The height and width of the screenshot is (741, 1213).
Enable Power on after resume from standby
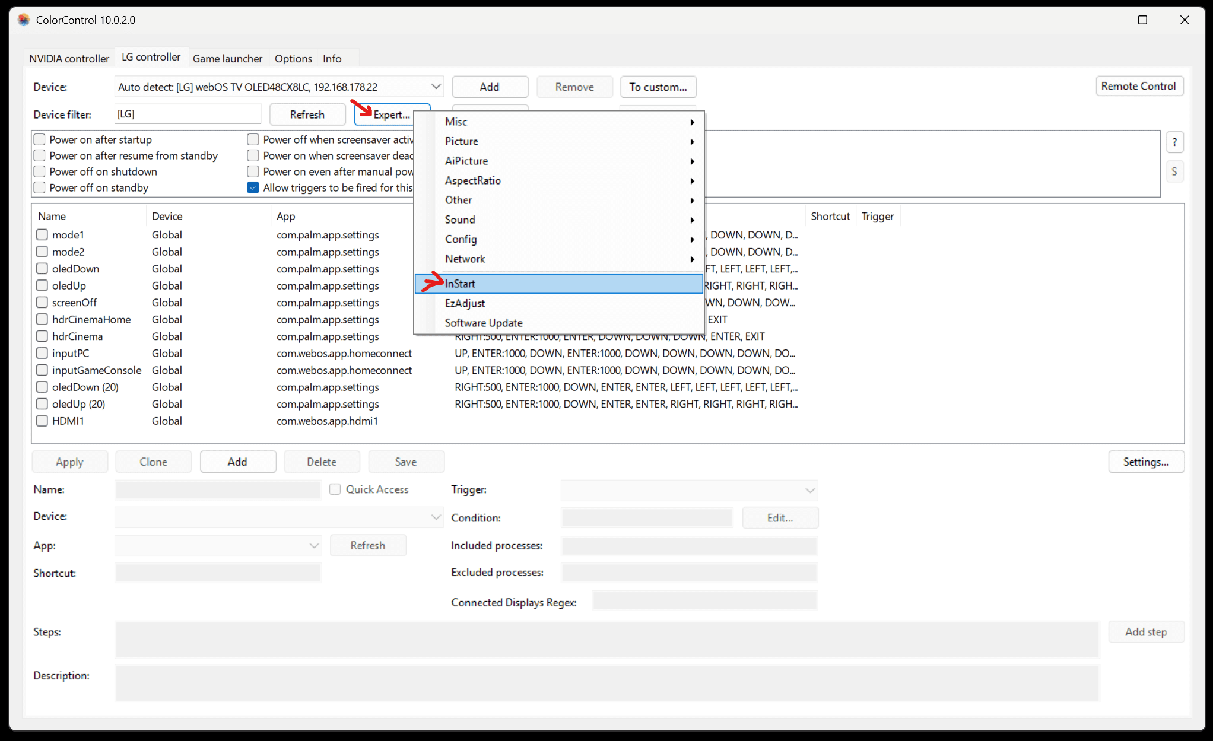coord(40,155)
